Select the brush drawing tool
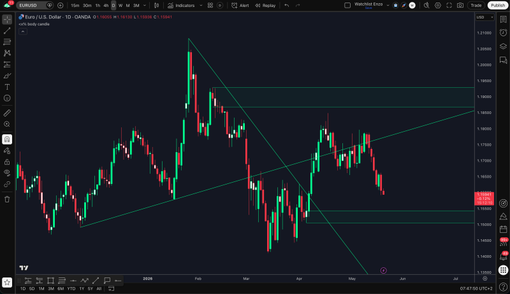Viewport: 510px width, 294px height. (x=7, y=76)
